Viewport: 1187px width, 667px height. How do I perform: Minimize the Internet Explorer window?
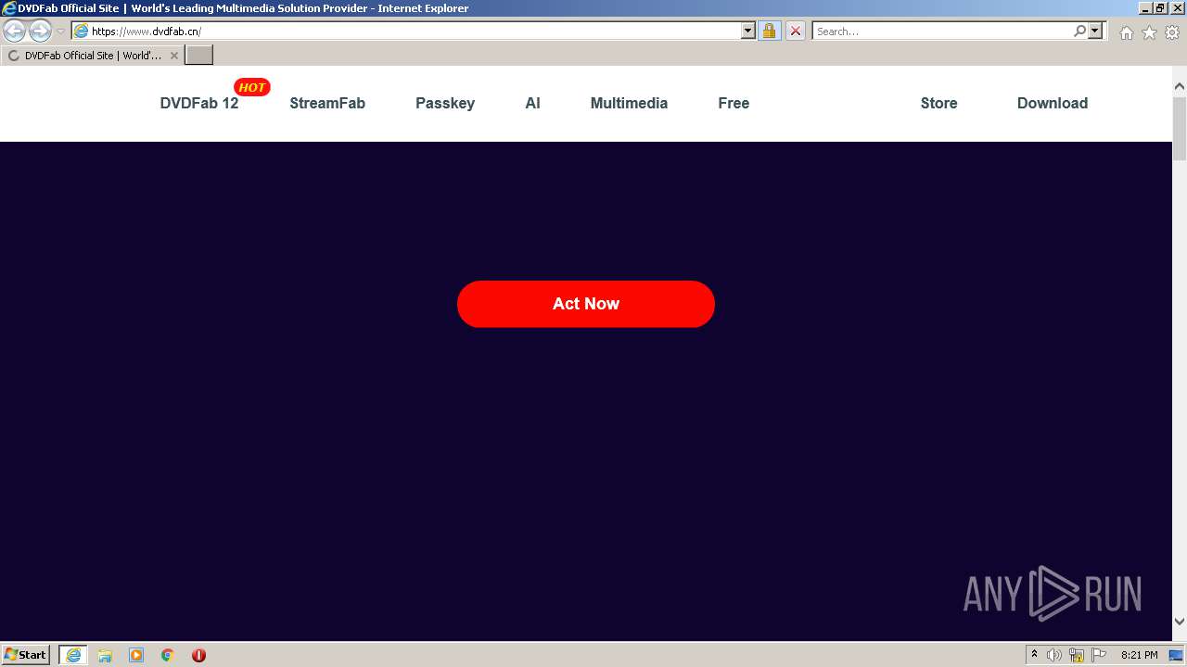(1145, 7)
